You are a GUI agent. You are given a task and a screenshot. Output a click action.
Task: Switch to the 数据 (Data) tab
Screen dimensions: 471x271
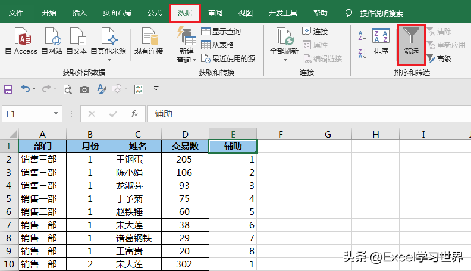pos(185,13)
